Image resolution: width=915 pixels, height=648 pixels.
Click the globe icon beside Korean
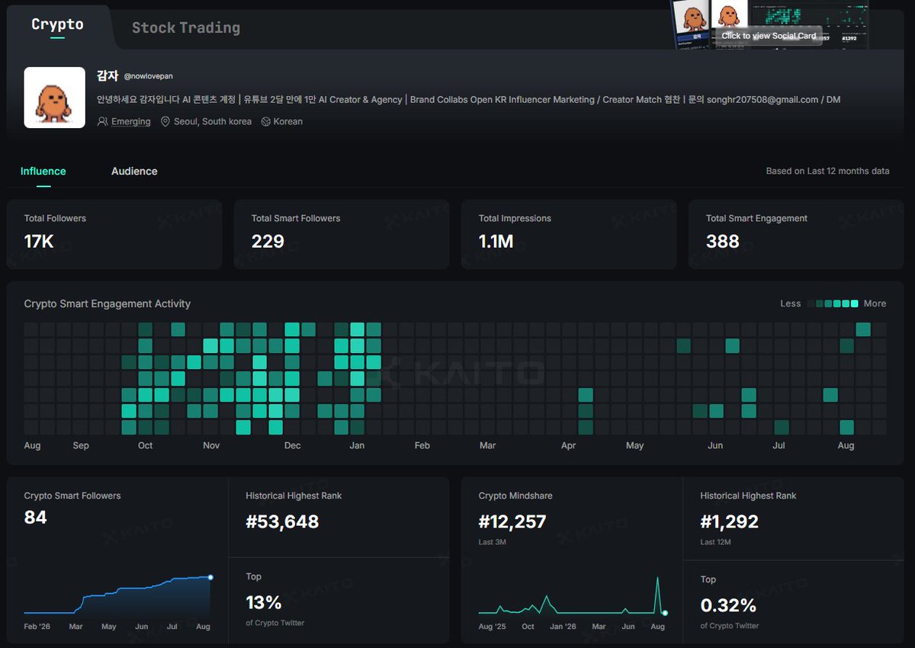point(266,121)
